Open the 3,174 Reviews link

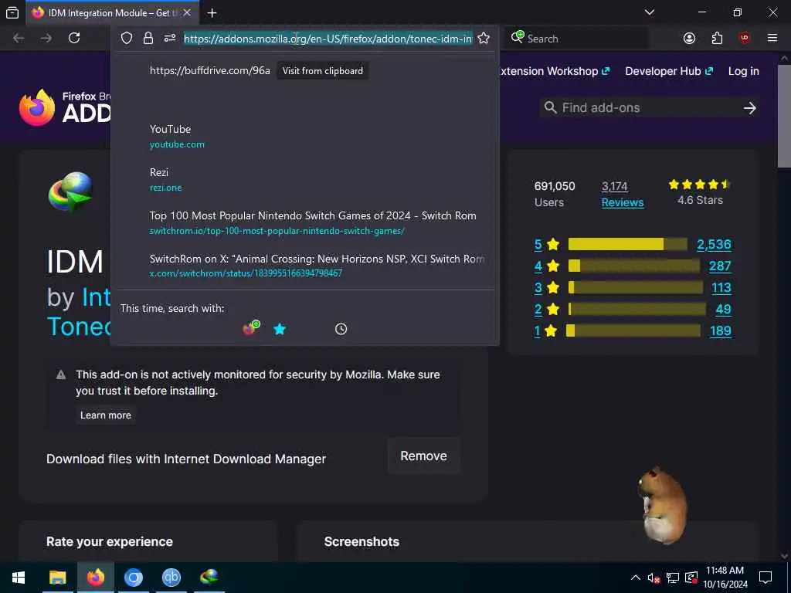point(623,194)
